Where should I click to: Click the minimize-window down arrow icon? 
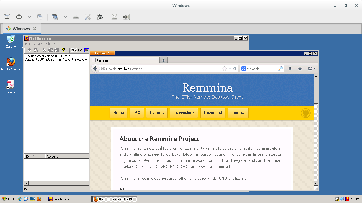(x=114, y=17)
